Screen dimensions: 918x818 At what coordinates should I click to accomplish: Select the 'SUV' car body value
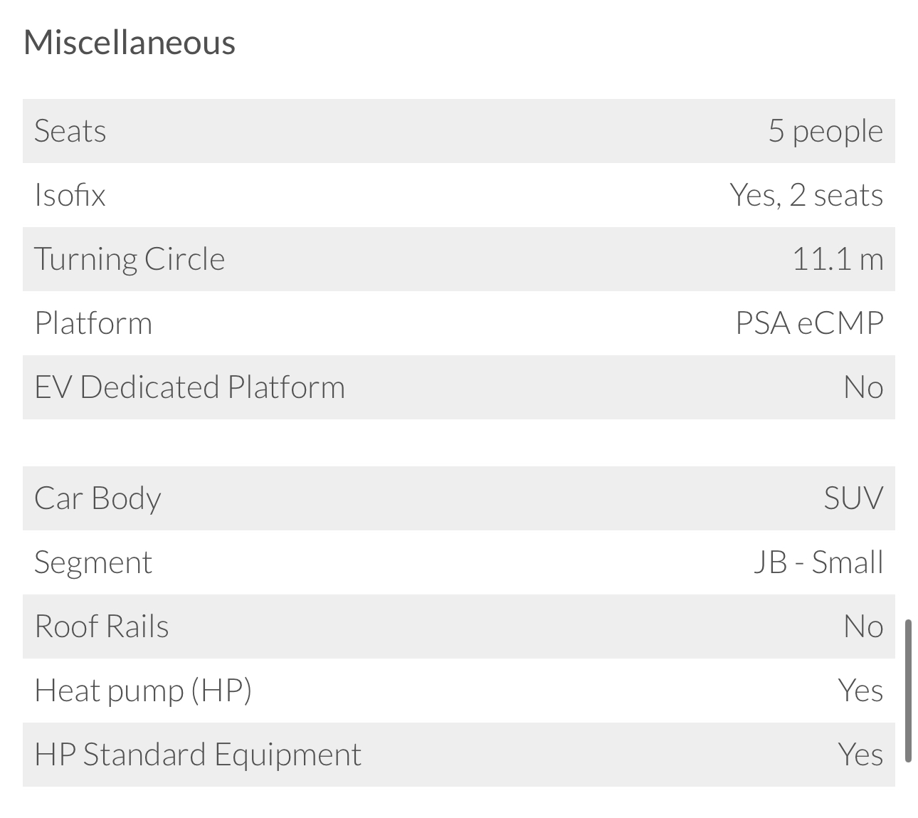pyautogui.click(x=853, y=498)
